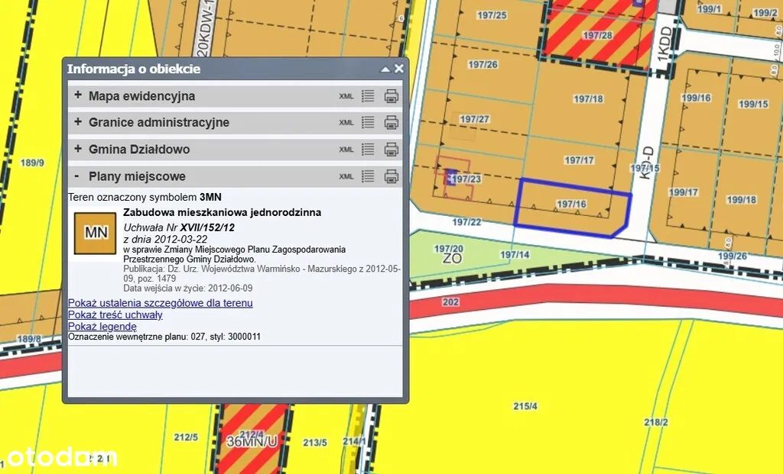Screen dimensions: 783x474
Task: Export Granice administracyjne as XML
Action: pyautogui.click(x=346, y=123)
